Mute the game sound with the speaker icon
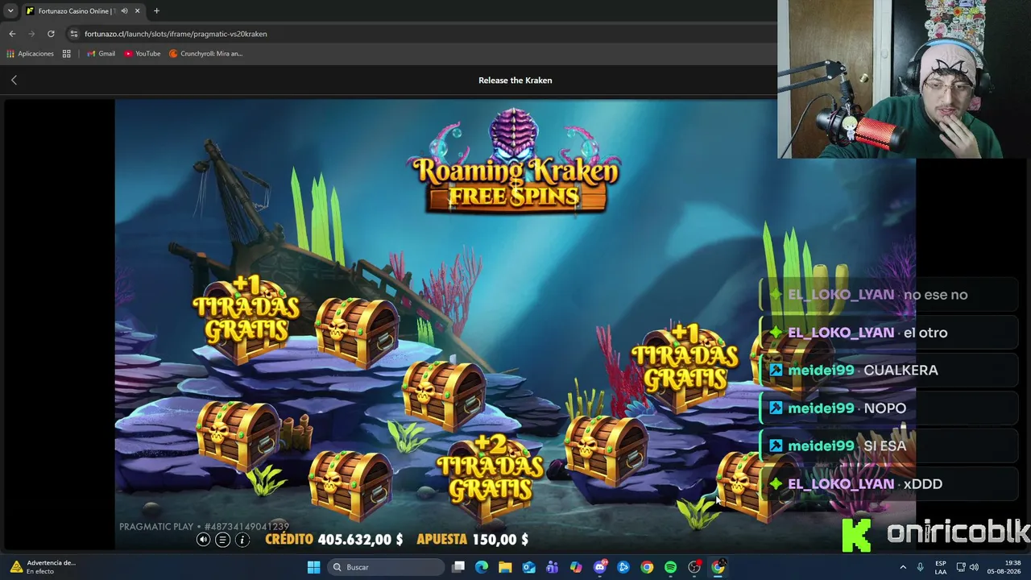Screen dimensions: 1031x580 203,540
